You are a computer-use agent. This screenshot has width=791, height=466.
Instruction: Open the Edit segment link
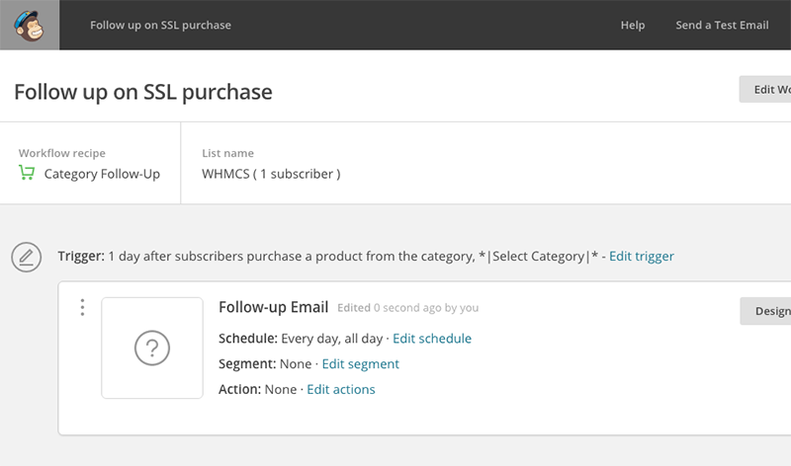[x=360, y=364]
